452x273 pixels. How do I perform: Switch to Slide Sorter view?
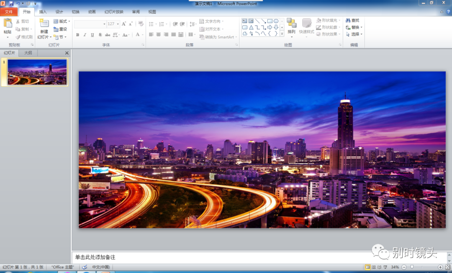(x=374, y=267)
